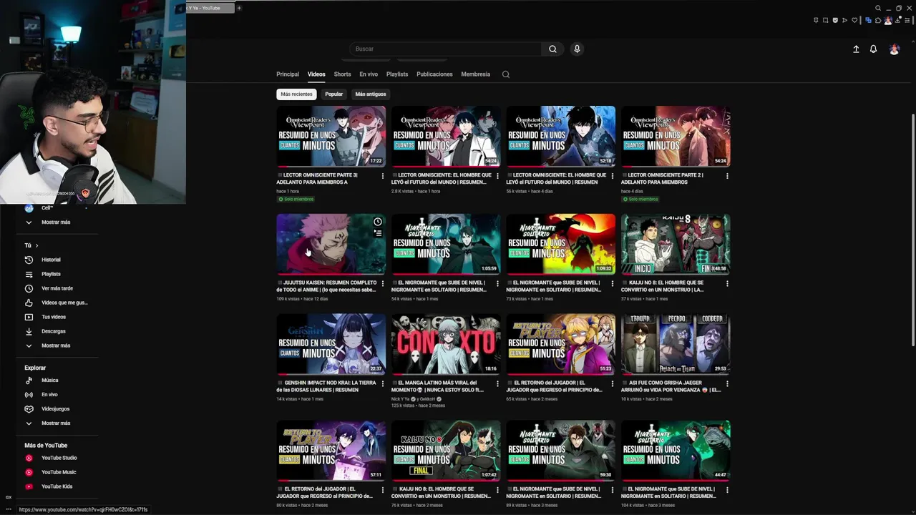Image resolution: width=916 pixels, height=515 pixels.
Task: Open three-dot menu for Kaiju No 8 3:48:58 video
Action: pos(727,284)
